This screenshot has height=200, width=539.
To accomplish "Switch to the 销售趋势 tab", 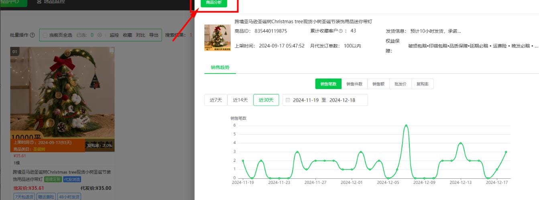I will 220,67.
